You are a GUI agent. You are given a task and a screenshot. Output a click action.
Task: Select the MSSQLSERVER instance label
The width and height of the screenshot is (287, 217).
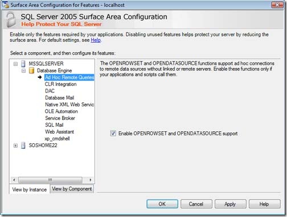point(46,64)
